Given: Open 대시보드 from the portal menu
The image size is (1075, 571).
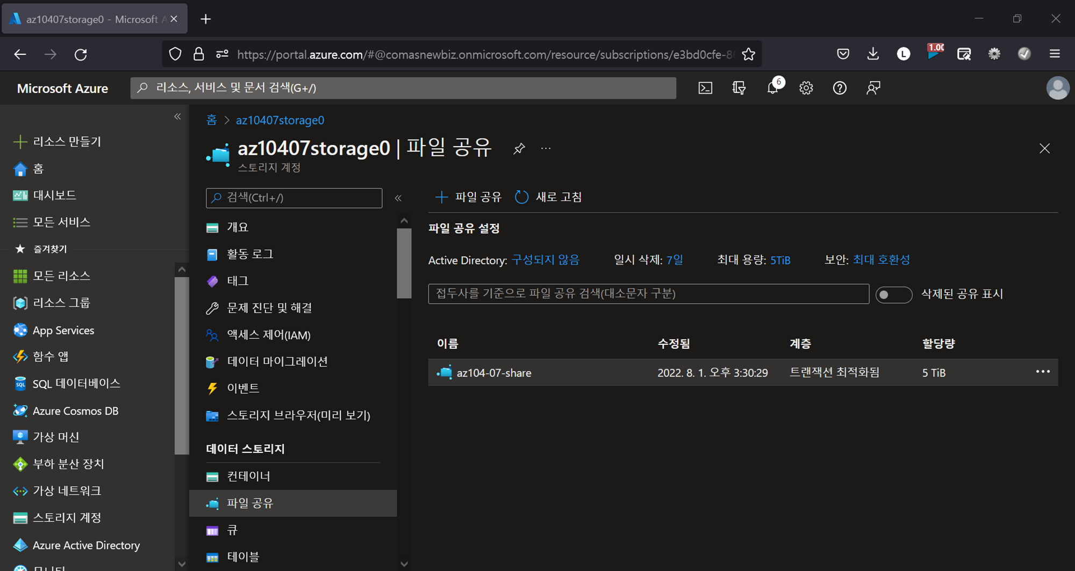Looking at the screenshot, I should (45, 196).
